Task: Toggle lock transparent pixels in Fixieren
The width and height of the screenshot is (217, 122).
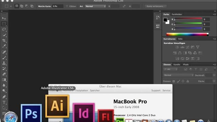Action: [174, 81]
